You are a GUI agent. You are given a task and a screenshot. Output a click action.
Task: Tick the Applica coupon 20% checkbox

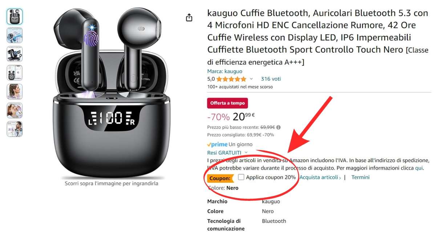(x=241, y=177)
